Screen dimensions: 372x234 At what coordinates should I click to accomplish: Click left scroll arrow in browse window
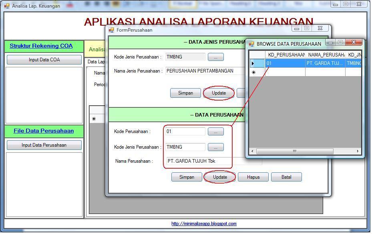(x=252, y=151)
